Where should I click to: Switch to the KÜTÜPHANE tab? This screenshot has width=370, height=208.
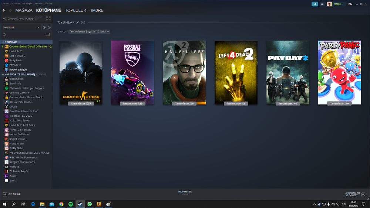tap(48, 10)
